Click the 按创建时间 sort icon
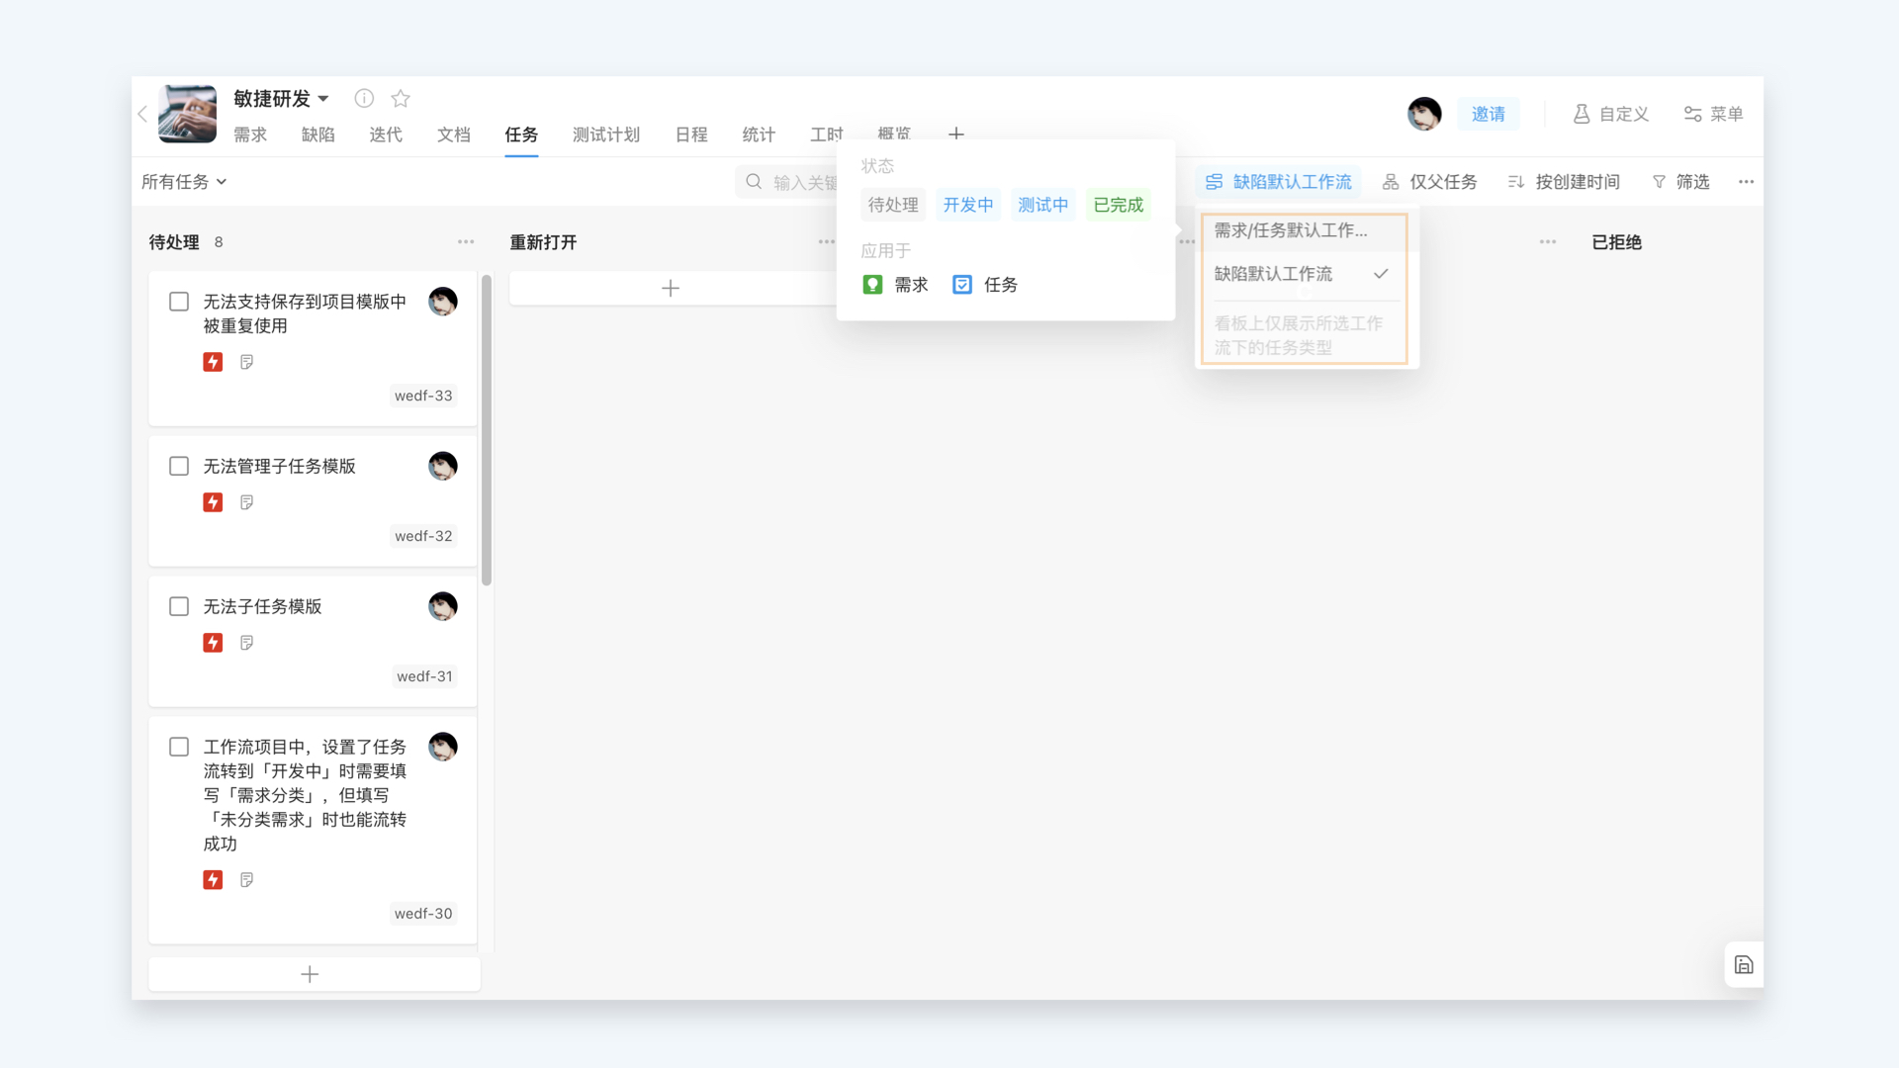1899x1068 pixels. (1516, 181)
